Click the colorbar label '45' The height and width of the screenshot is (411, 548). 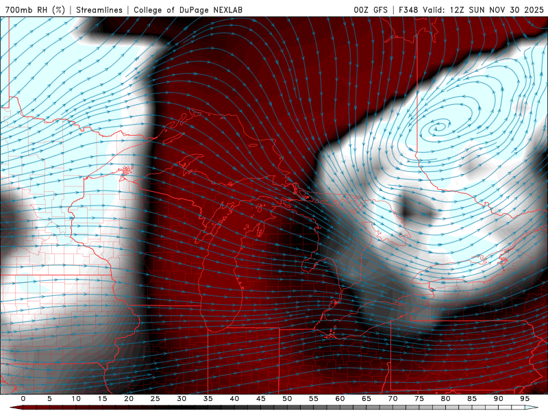pos(261,399)
